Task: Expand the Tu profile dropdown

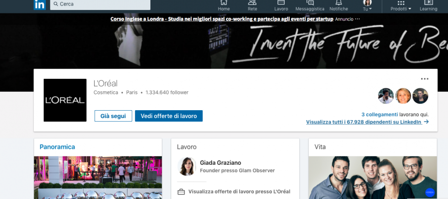Action: 367,5
